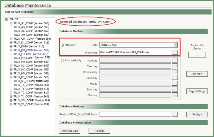Screen dimensions: 214x137
Task: Select TRUX_DATA (Version 213) in tree
Action: [28, 46]
